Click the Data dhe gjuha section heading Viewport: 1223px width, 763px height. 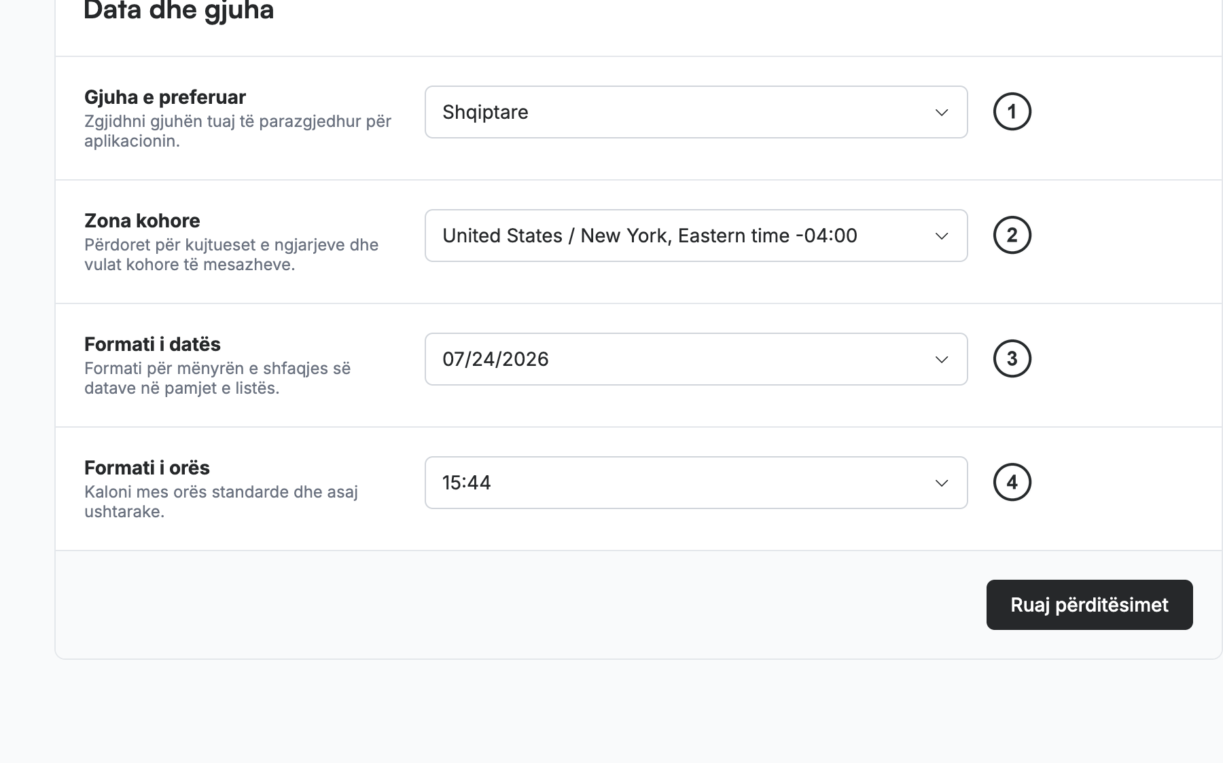coord(179,11)
